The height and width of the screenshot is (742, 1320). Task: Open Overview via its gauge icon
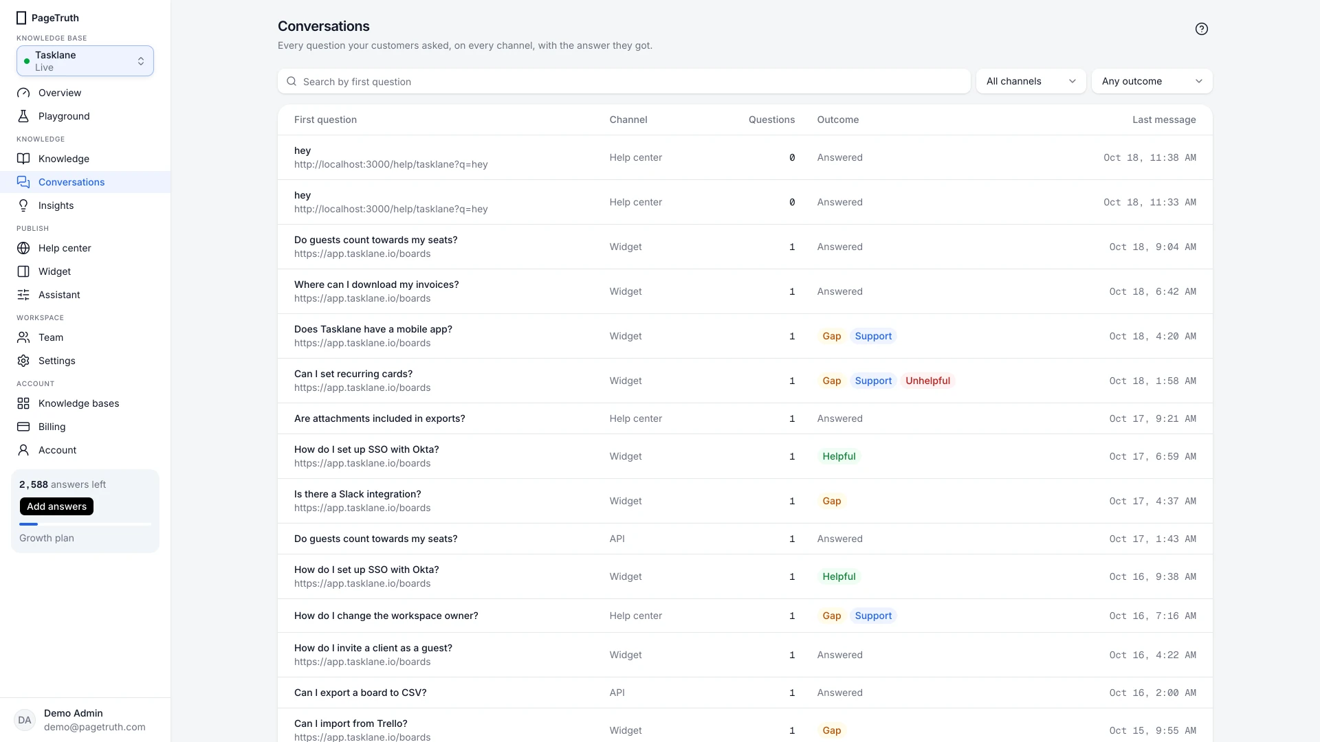point(23,93)
